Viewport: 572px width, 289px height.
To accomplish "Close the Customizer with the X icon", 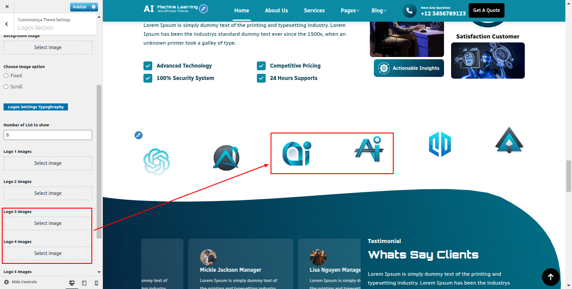I will pyautogui.click(x=7, y=7).
